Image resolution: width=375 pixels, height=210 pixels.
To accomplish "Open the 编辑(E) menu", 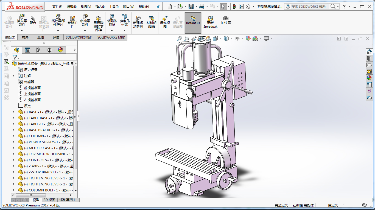I will click(72, 7).
